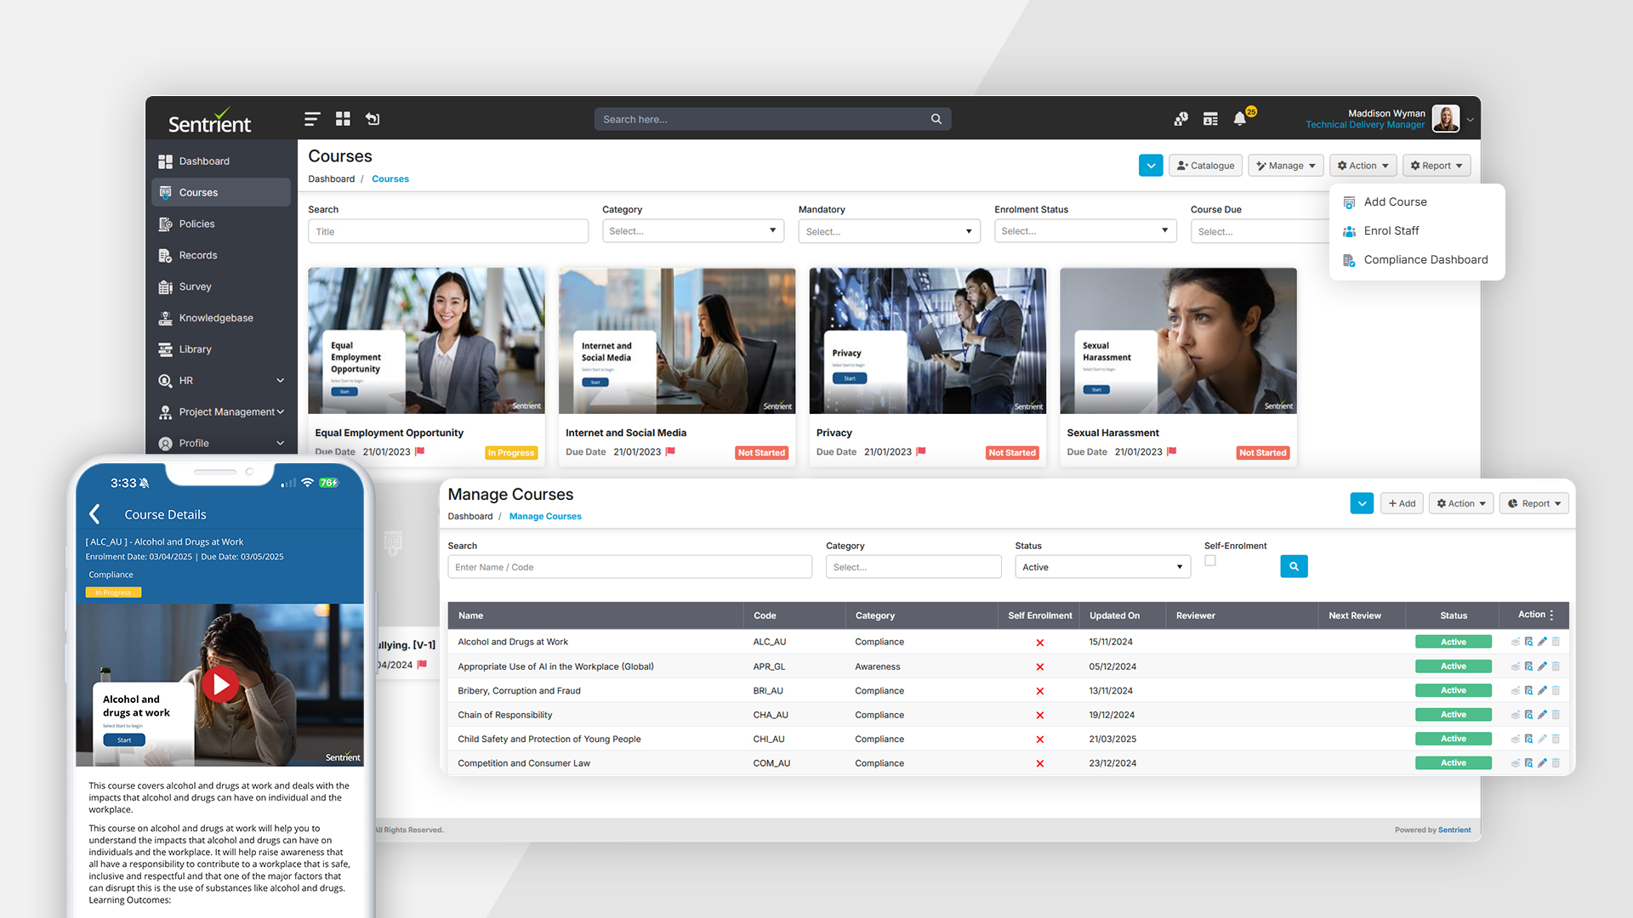Open the notifications bell with 25 alerts
This screenshot has width=1633, height=918.
(x=1239, y=119)
